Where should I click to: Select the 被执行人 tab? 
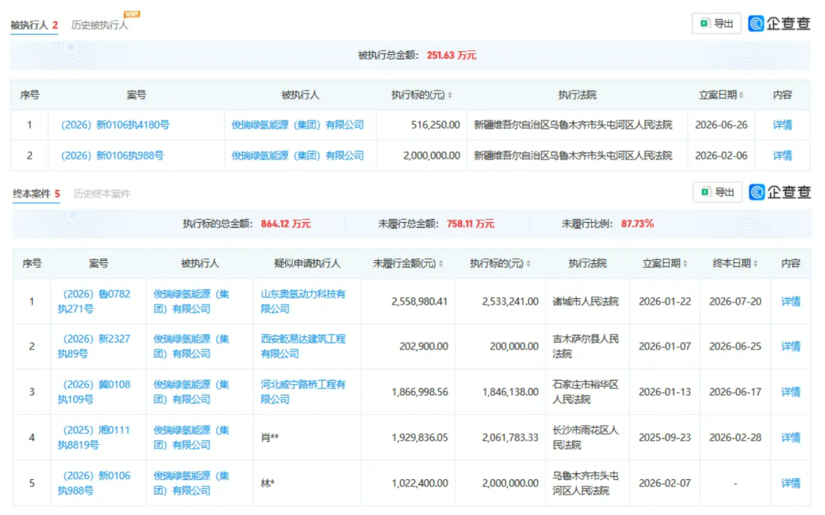click(34, 24)
